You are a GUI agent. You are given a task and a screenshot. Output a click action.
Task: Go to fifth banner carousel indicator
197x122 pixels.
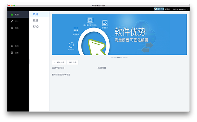point(124,57)
